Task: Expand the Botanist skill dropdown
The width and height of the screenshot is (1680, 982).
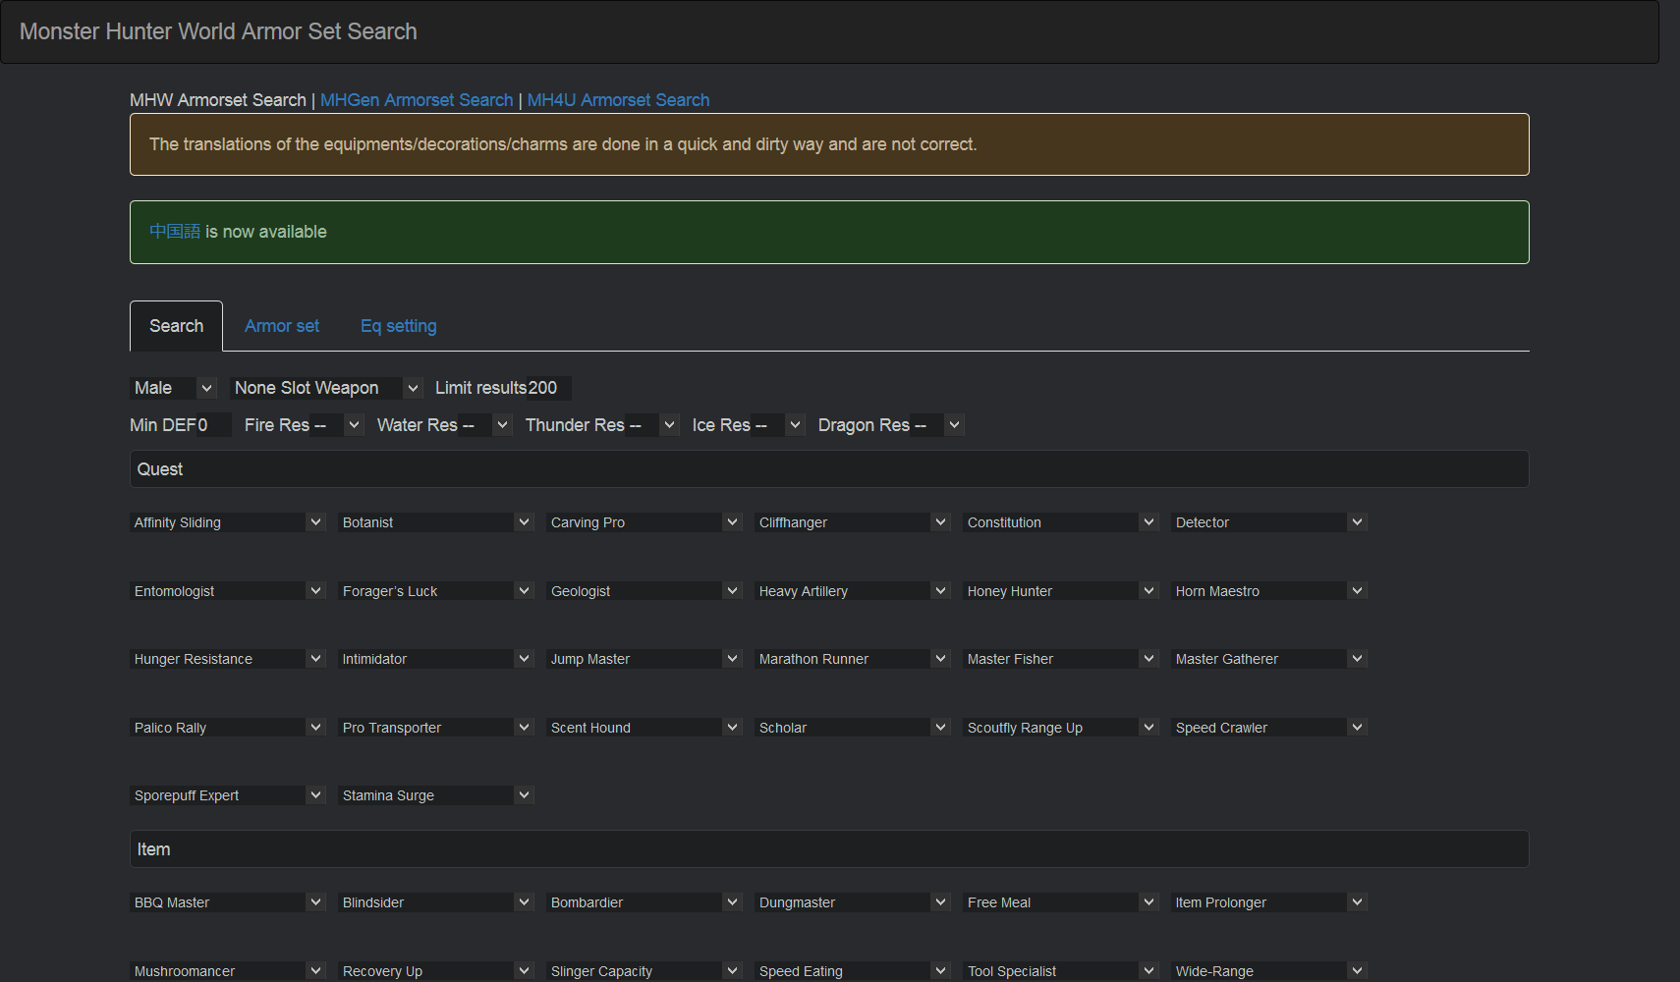Action: coord(436,522)
